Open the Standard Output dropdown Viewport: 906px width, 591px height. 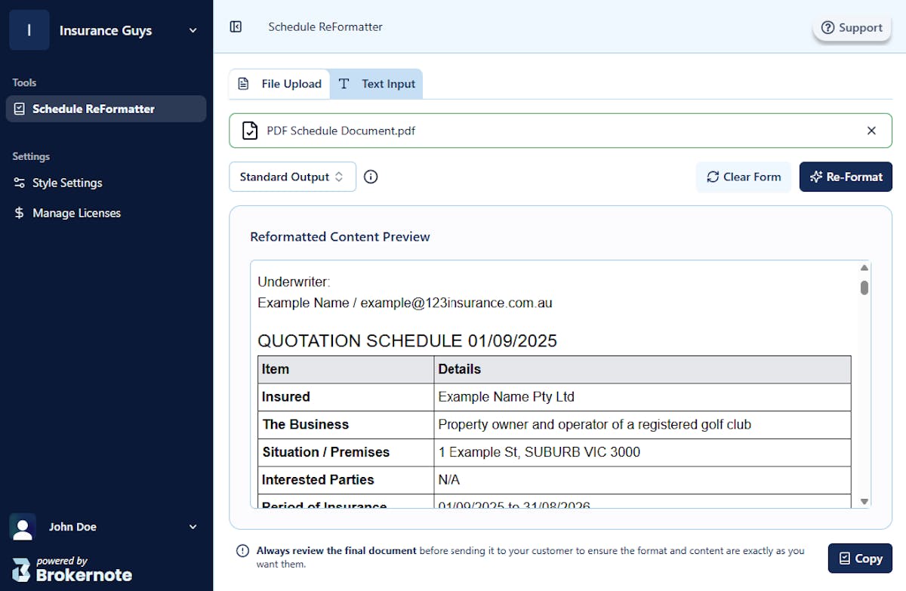(x=292, y=177)
